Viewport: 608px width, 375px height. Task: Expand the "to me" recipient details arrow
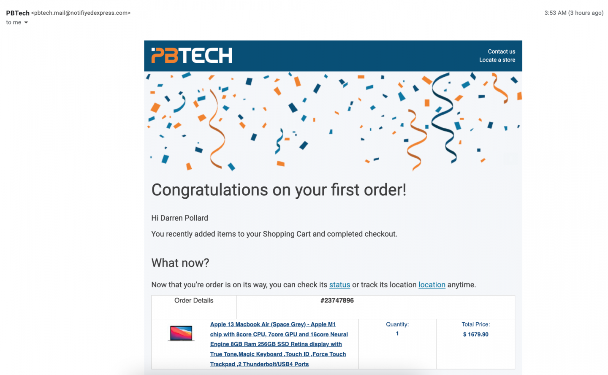tap(26, 22)
